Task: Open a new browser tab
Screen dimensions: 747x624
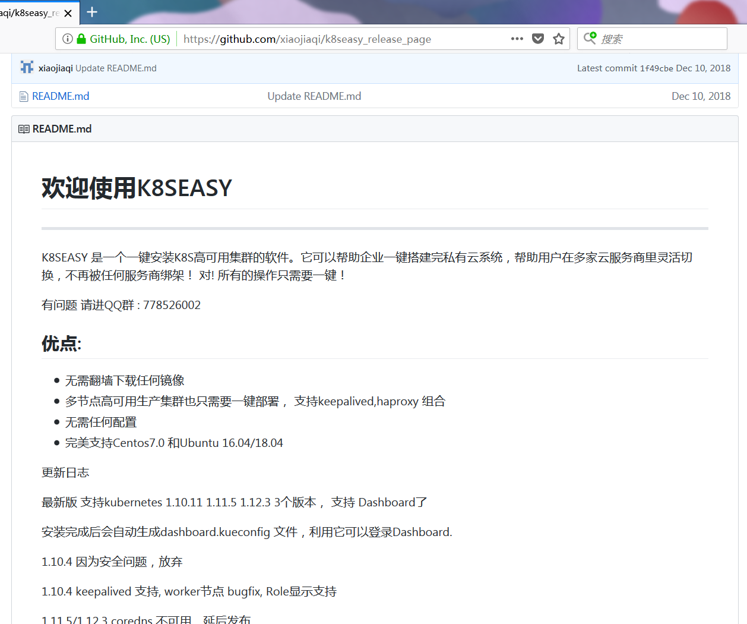Action: click(x=92, y=12)
